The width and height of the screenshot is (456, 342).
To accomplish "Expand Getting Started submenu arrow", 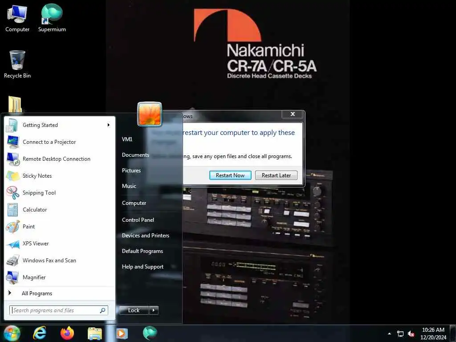I will coord(109,125).
